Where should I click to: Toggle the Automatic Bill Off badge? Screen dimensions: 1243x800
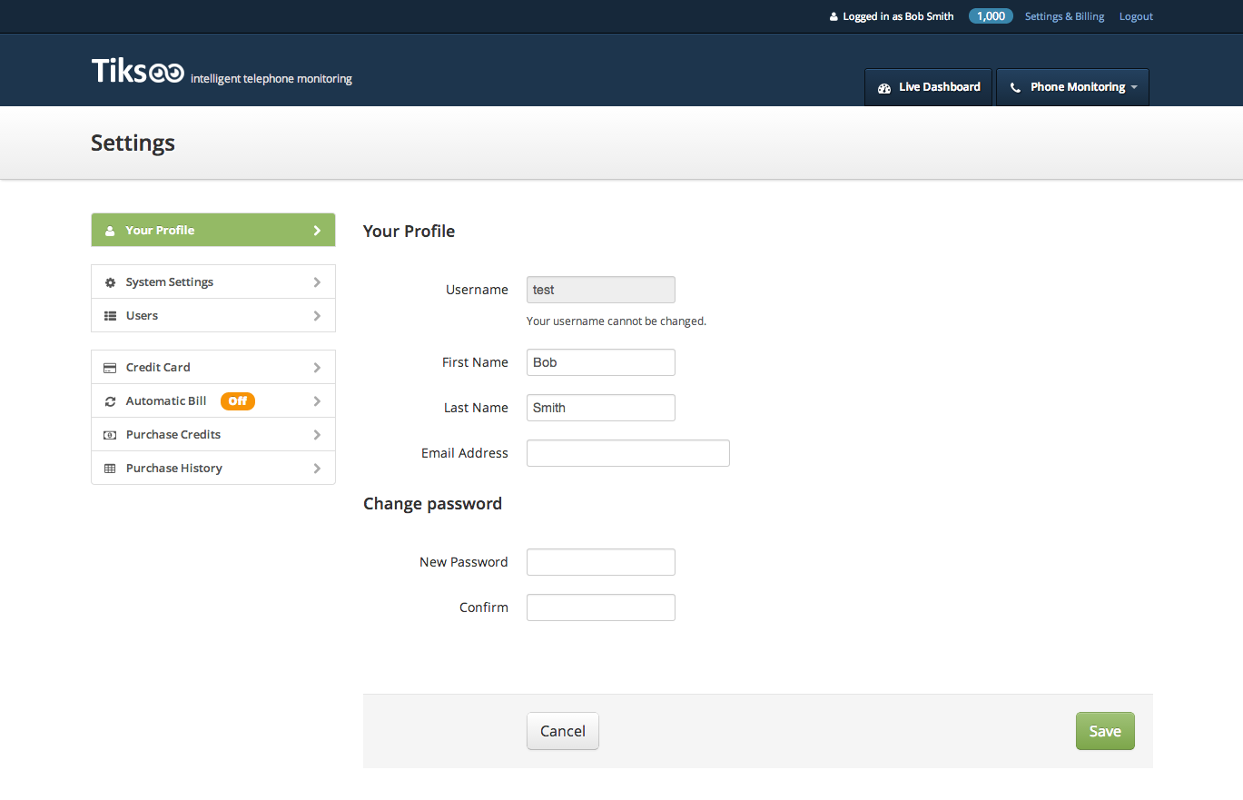[x=237, y=401]
